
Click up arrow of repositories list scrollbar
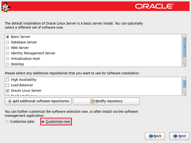coord(184,79)
